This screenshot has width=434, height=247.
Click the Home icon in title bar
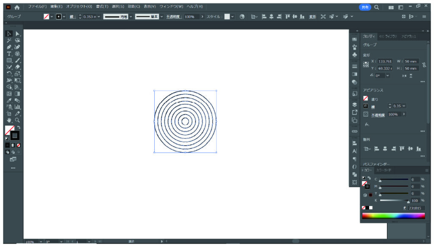[x=17, y=8]
